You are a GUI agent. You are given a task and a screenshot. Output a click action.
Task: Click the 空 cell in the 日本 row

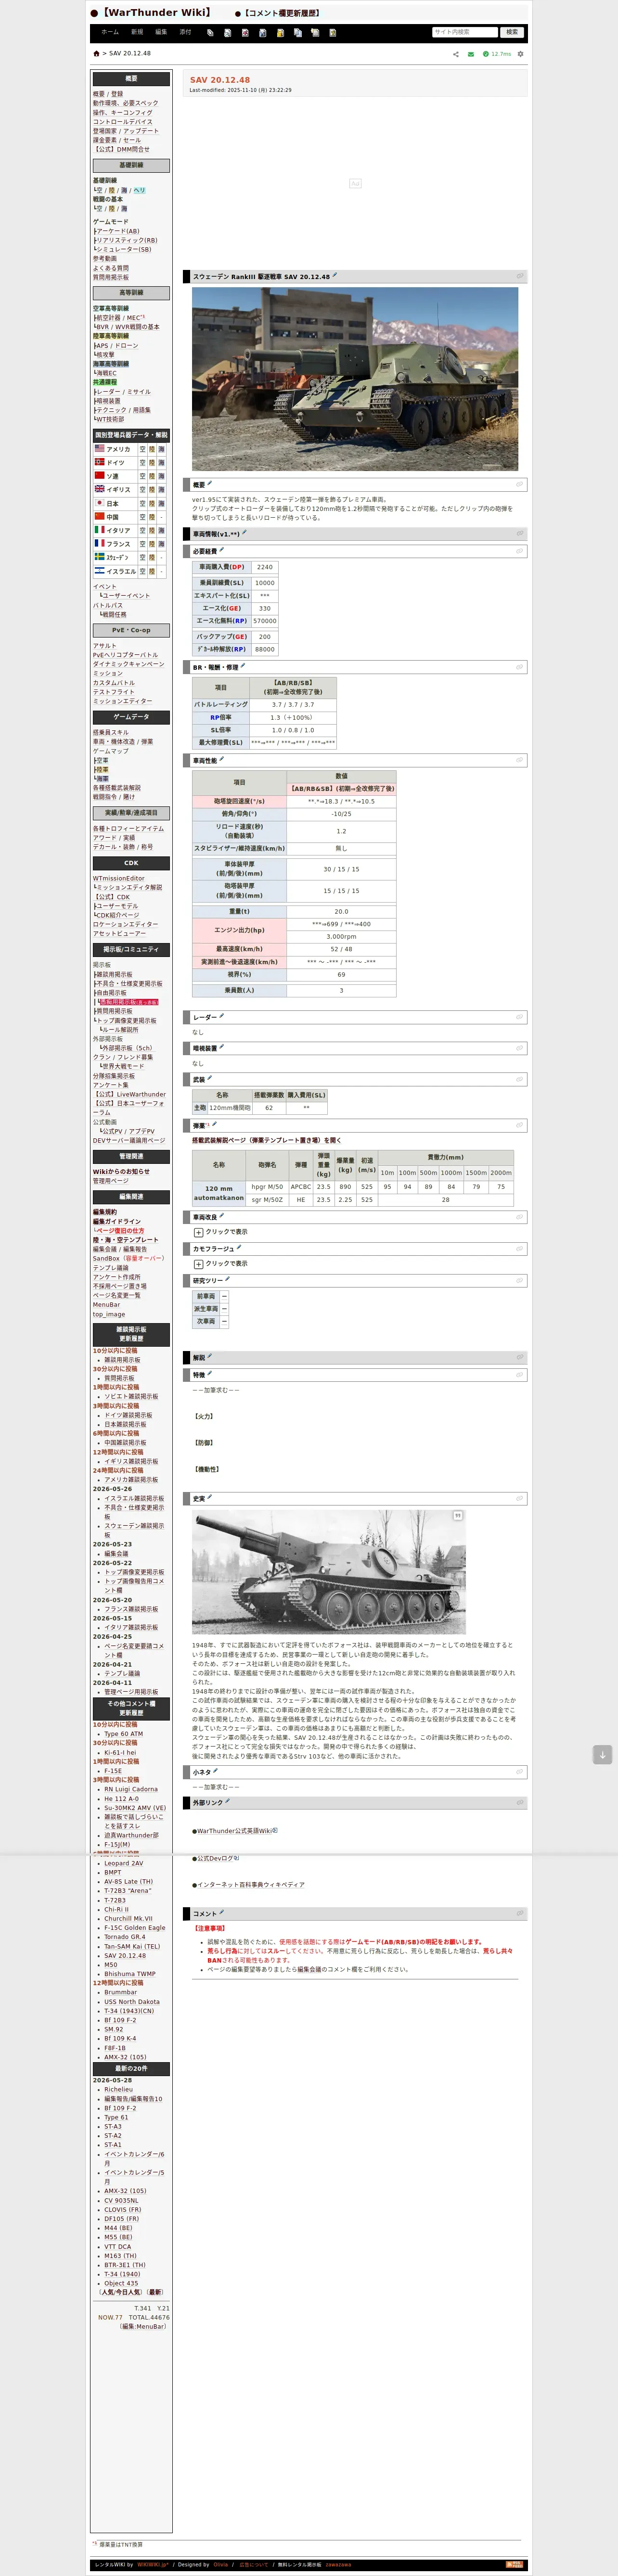coord(142,504)
